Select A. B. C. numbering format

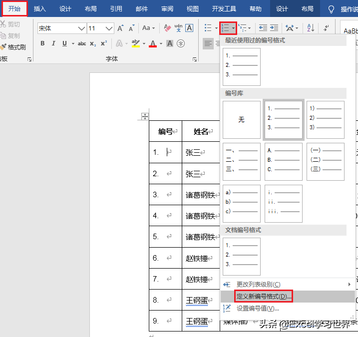tap(283, 162)
